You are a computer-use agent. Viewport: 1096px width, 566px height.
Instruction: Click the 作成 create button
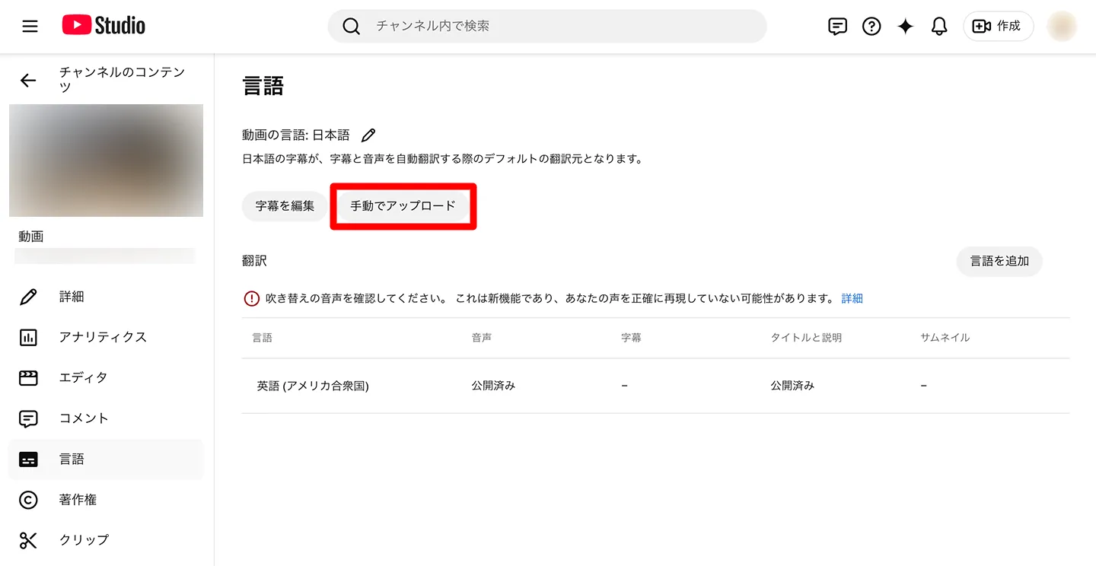(x=998, y=27)
